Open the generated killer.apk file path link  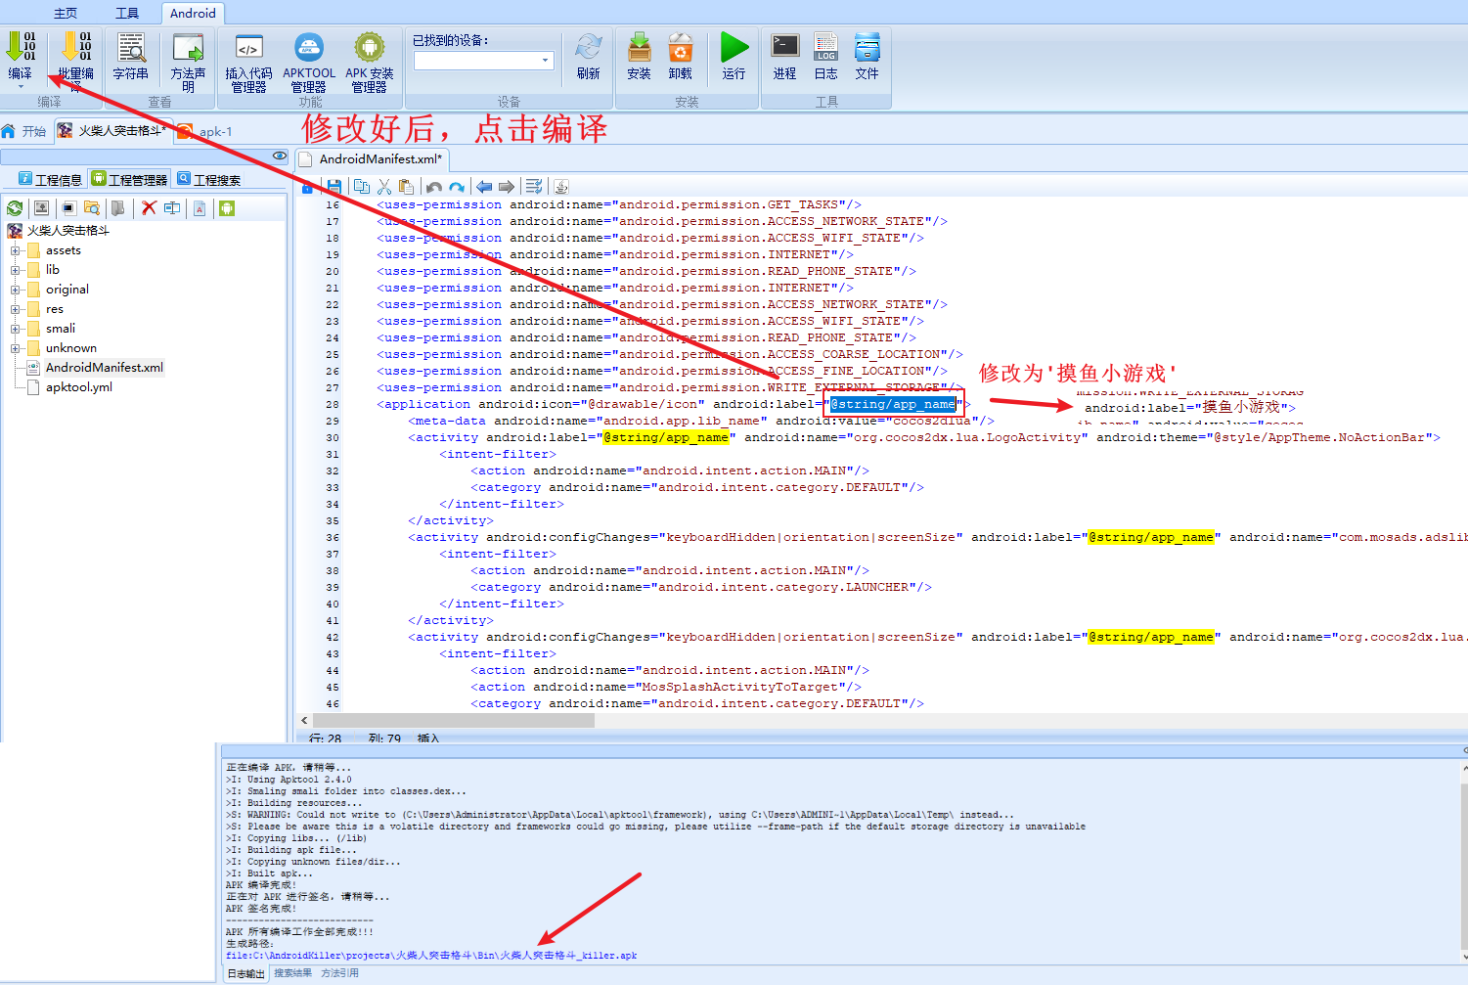[x=431, y=956]
